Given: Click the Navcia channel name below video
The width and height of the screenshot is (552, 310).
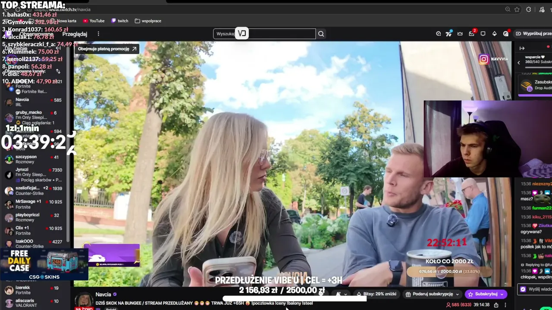Looking at the screenshot, I should tap(103, 294).
